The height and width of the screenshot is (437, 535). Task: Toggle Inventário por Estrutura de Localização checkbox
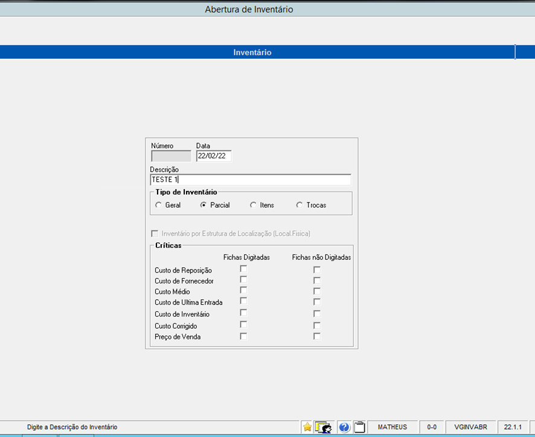155,234
